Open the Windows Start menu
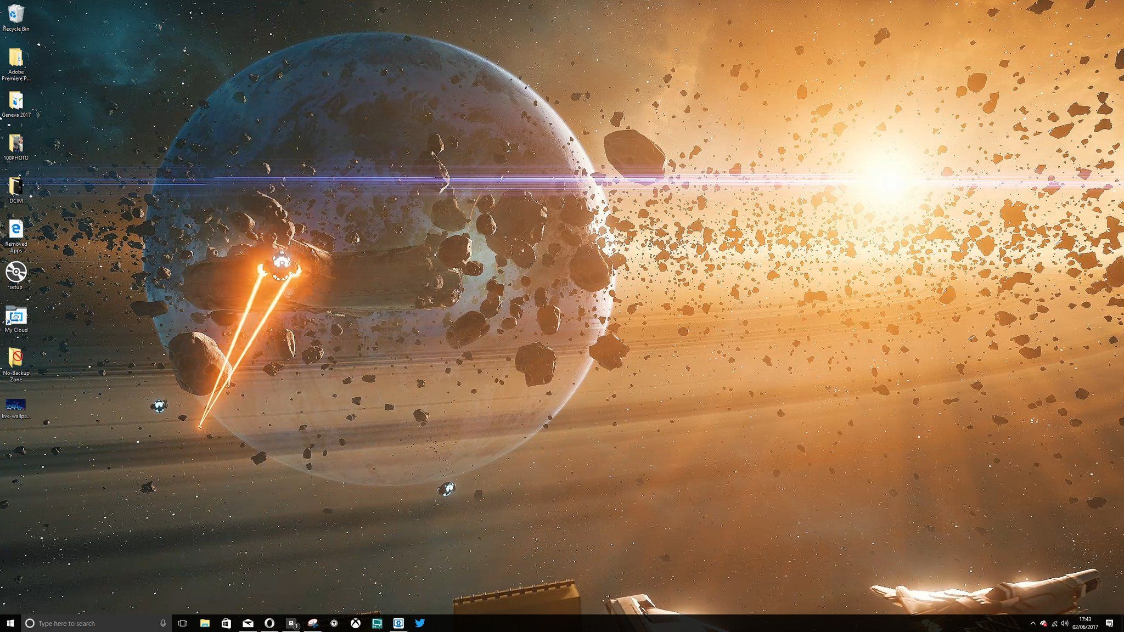1124x632 pixels. [10, 623]
